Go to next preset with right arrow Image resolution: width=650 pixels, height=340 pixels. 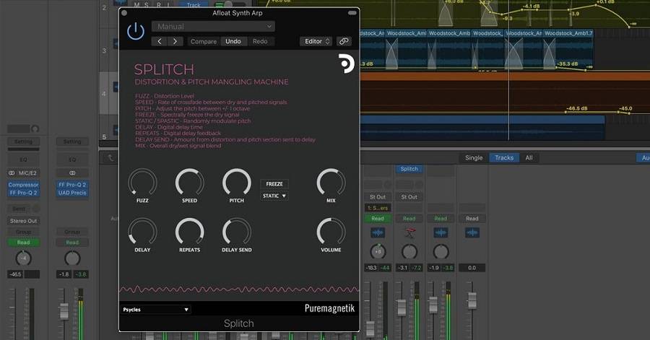175,41
